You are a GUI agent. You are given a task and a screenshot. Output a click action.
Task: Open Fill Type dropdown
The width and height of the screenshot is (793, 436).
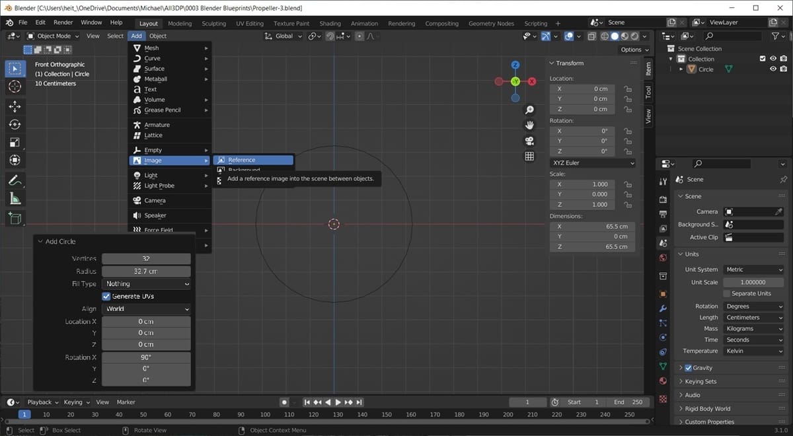(x=146, y=284)
